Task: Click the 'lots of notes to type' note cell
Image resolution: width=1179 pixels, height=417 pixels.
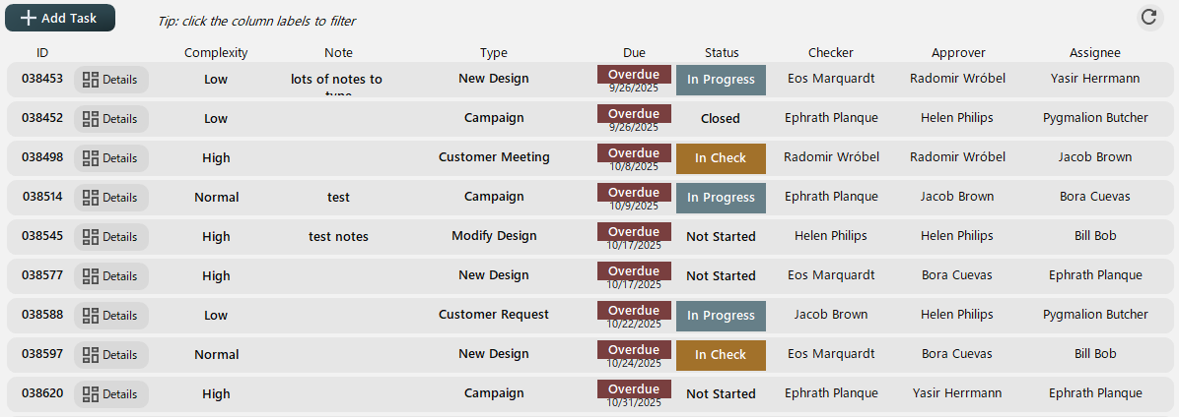Action: coord(337,81)
